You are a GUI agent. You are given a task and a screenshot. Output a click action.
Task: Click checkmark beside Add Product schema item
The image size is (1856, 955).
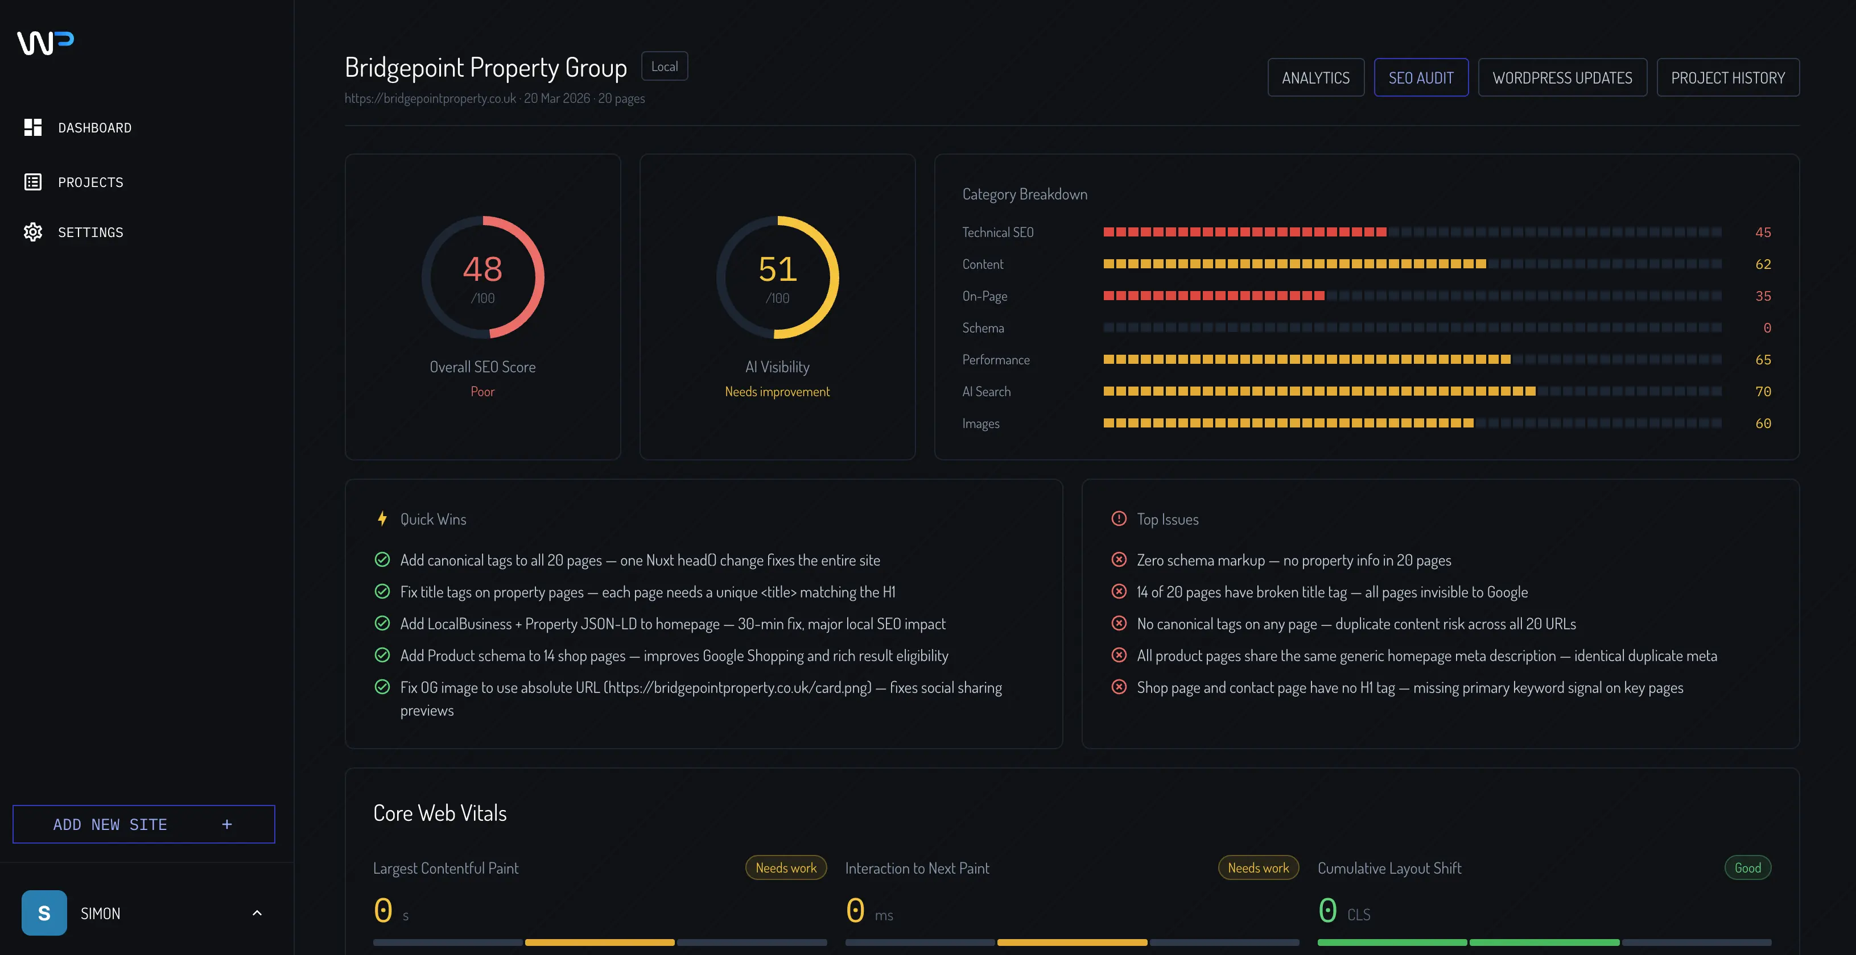tap(382, 655)
